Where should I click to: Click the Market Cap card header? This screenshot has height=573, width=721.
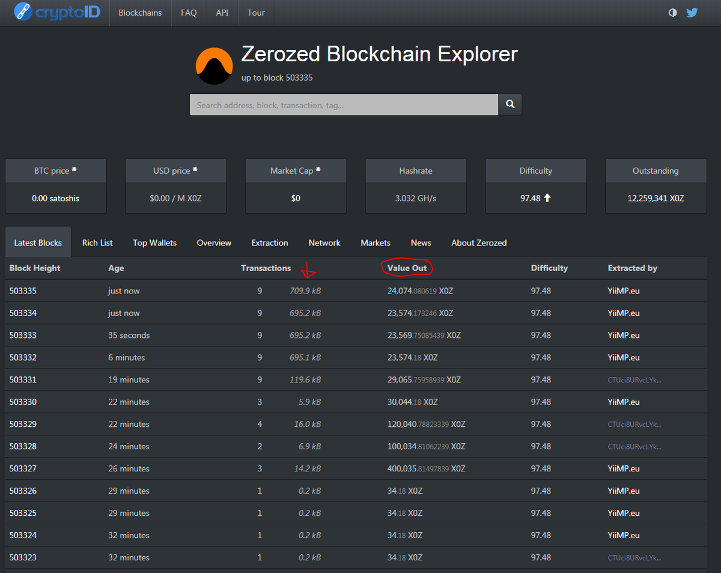click(x=296, y=171)
